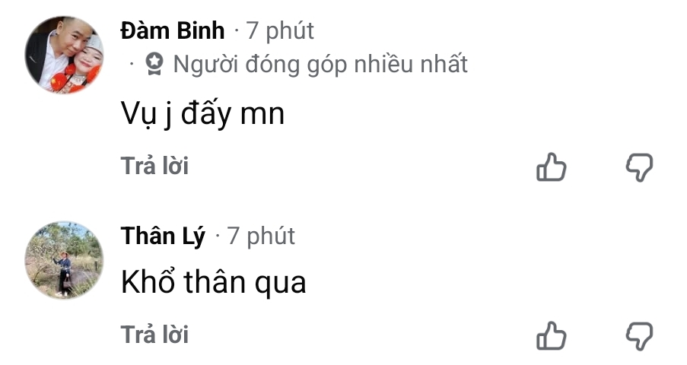687x365 pixels.
Task: Click the "Người đóng góp nhiều nhất" label
Action: [320, 64]
